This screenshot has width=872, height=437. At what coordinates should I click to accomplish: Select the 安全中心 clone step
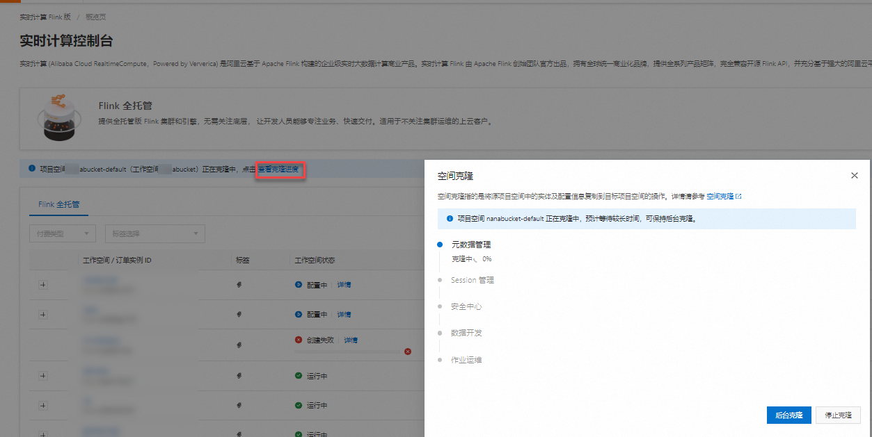coord(466,306)
